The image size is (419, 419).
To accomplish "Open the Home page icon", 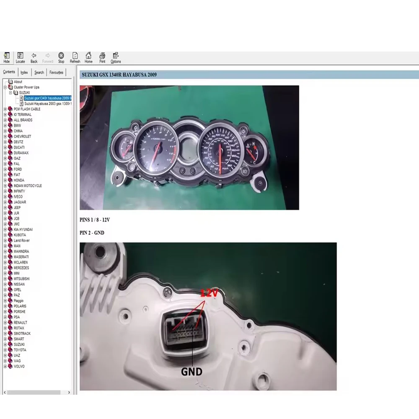I will coord(88,57).
